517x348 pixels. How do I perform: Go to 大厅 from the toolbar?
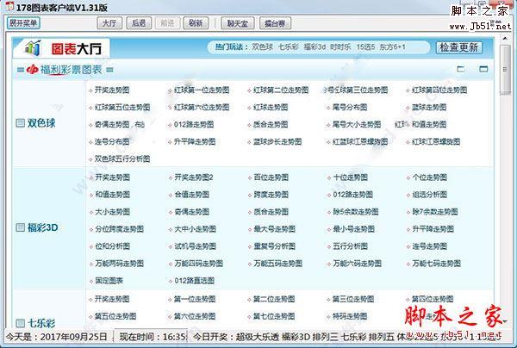pyautogui.click(x=109, y=23)
